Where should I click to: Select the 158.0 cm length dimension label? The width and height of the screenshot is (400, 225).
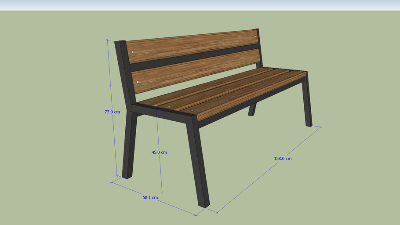283,158
